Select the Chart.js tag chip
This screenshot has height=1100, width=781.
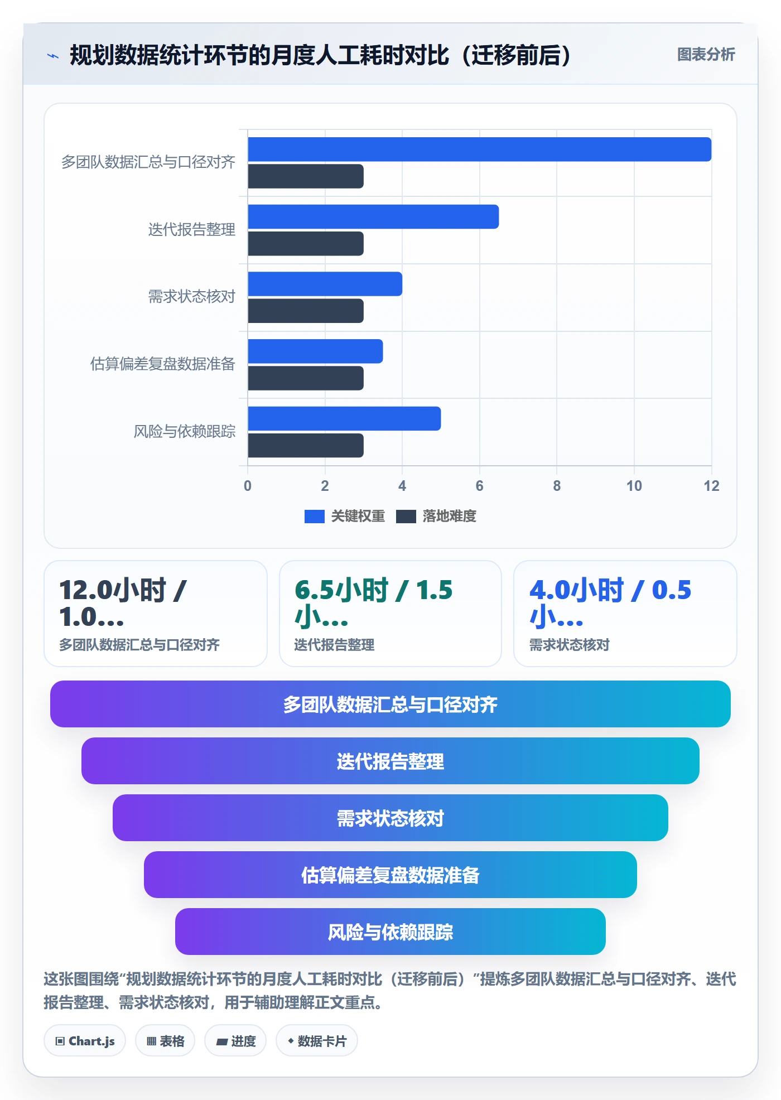coord(85,1041)
